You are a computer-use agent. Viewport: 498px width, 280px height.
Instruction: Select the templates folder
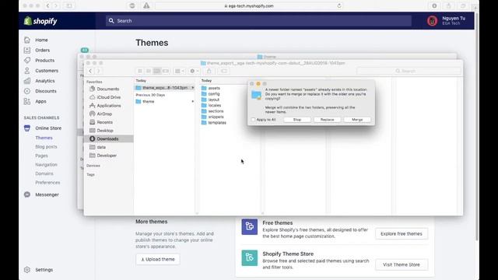[217, 123]
